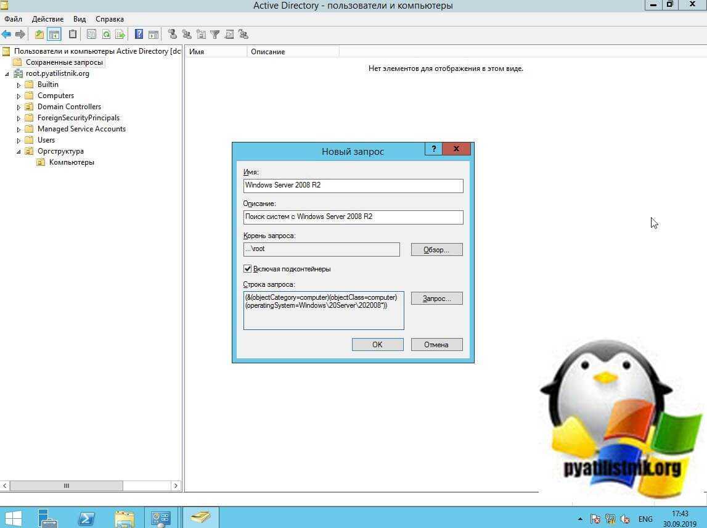Toggle the console tree pane icon
This screenshot has width=707, height=528.
tap(54, 35)
